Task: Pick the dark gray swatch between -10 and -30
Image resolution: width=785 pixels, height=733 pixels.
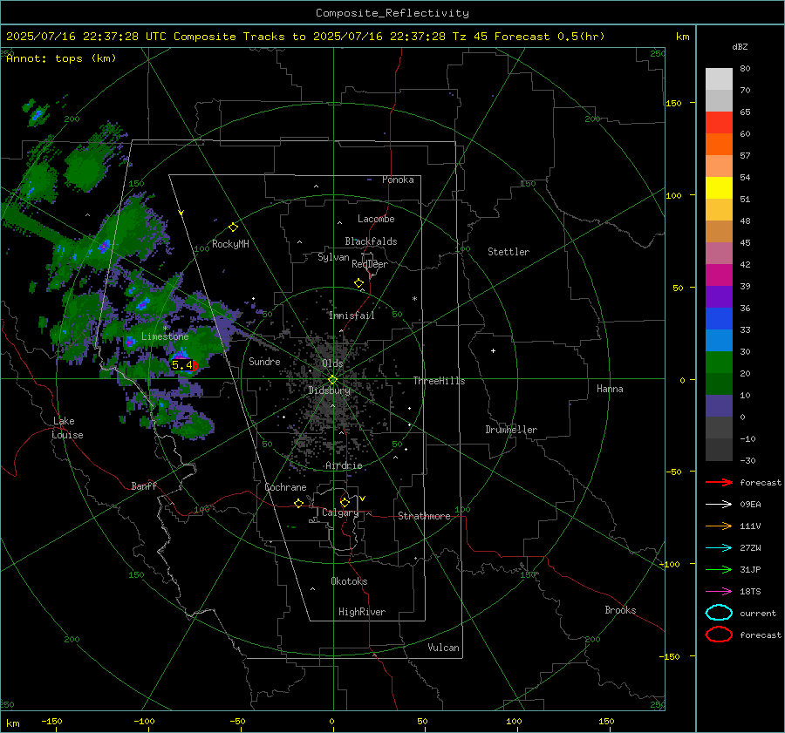Action: (719, 450)
